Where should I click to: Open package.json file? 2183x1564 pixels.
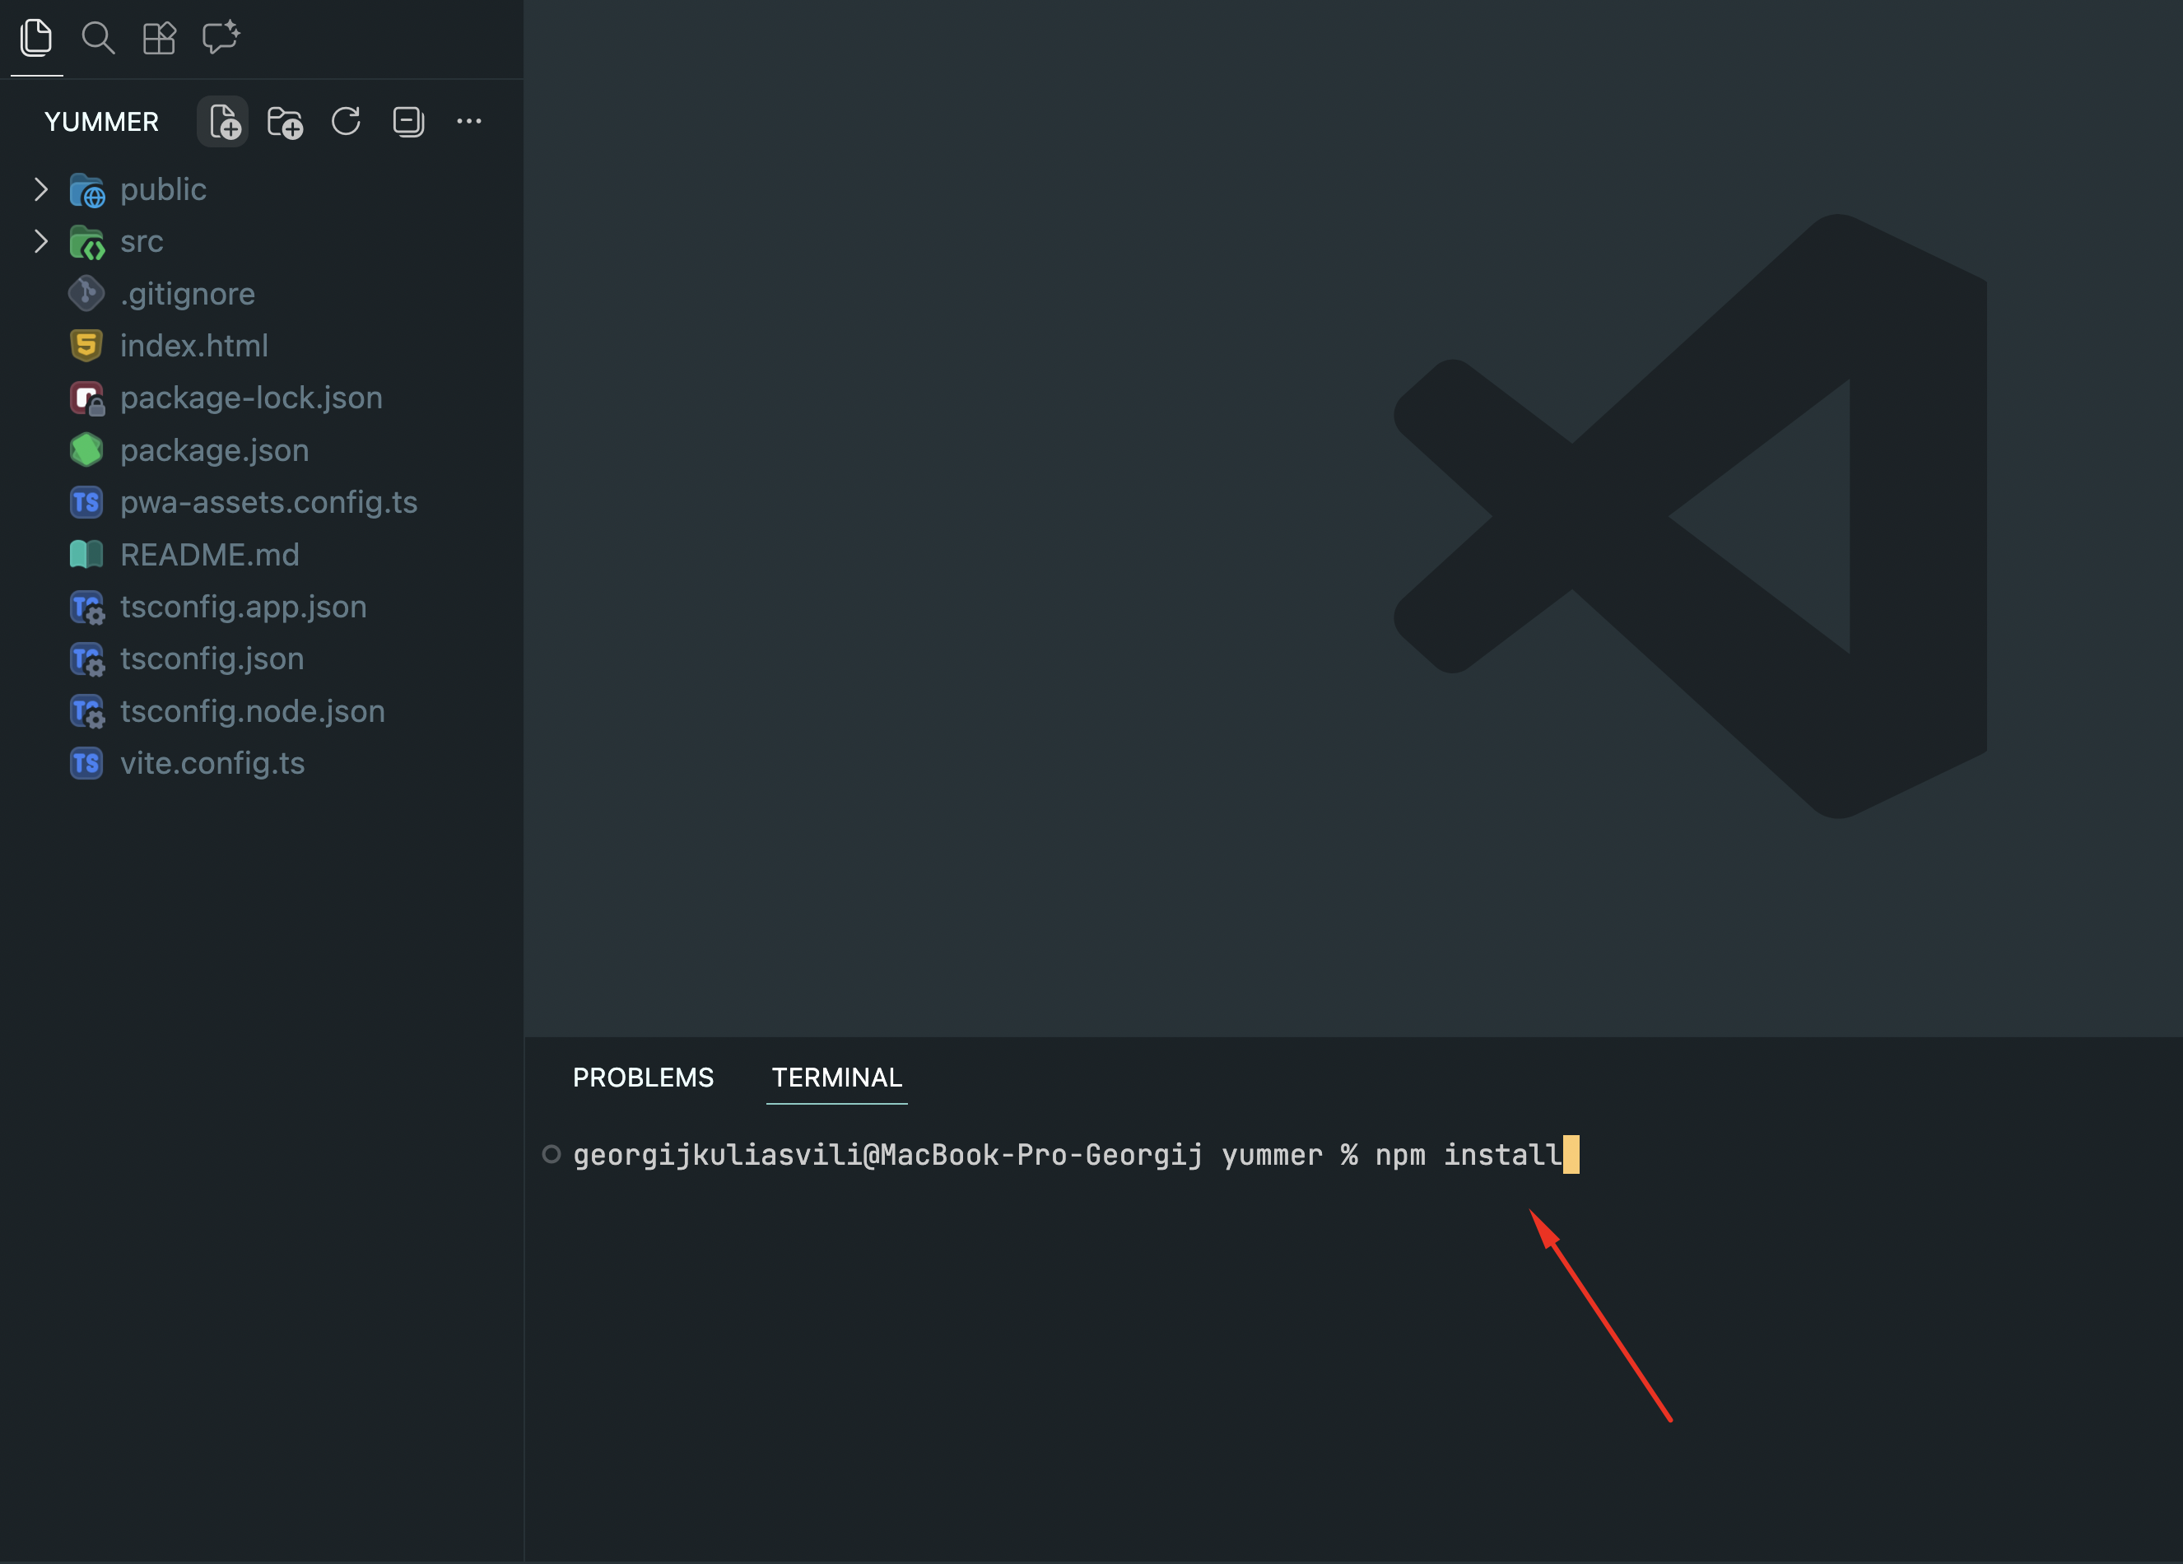coord(214,450)
